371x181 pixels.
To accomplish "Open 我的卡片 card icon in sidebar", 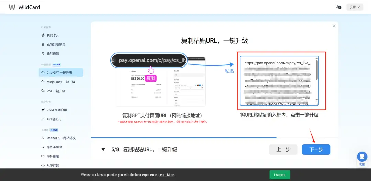I will [x=43, y=35].
